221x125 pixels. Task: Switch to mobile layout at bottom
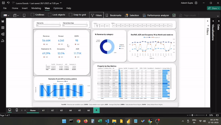17,110
